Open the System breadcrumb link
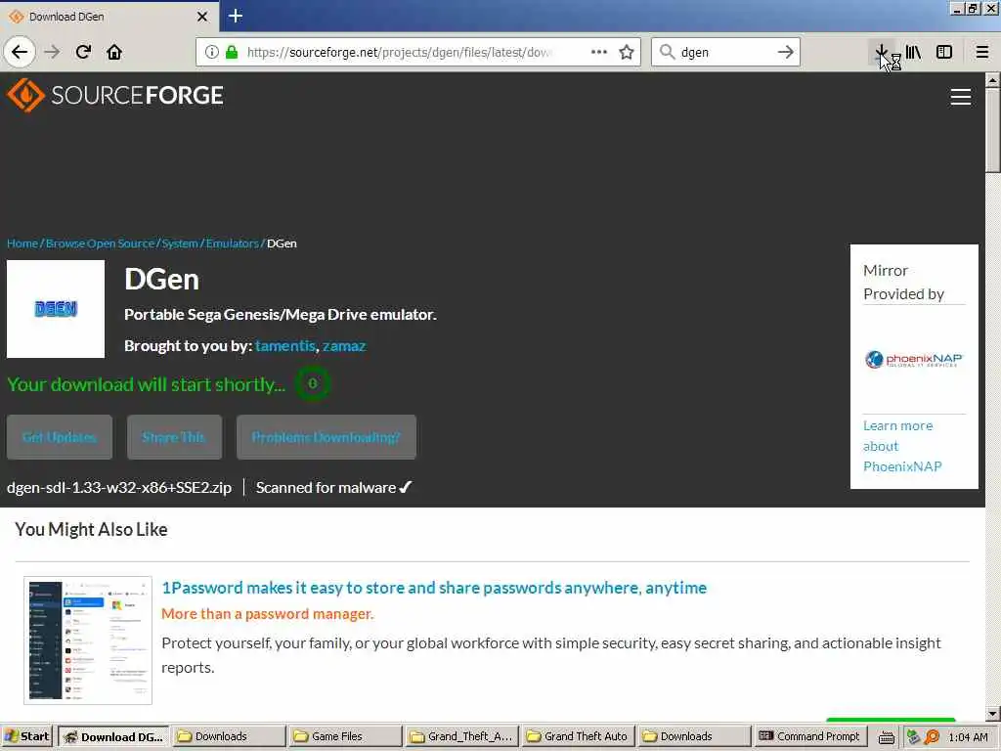Image resolution: width=1001 pixels, height=751 pixels. 180,243
